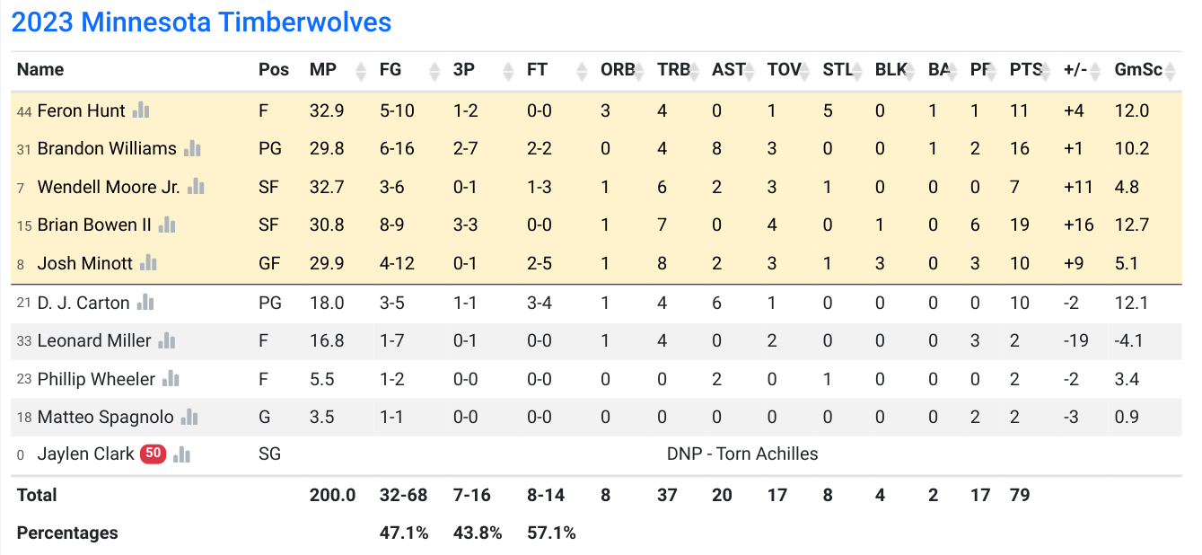Viewport: 1202px width, 555px height.
Task: Open the Jaylen Clark player link
Action: [85, 454]
